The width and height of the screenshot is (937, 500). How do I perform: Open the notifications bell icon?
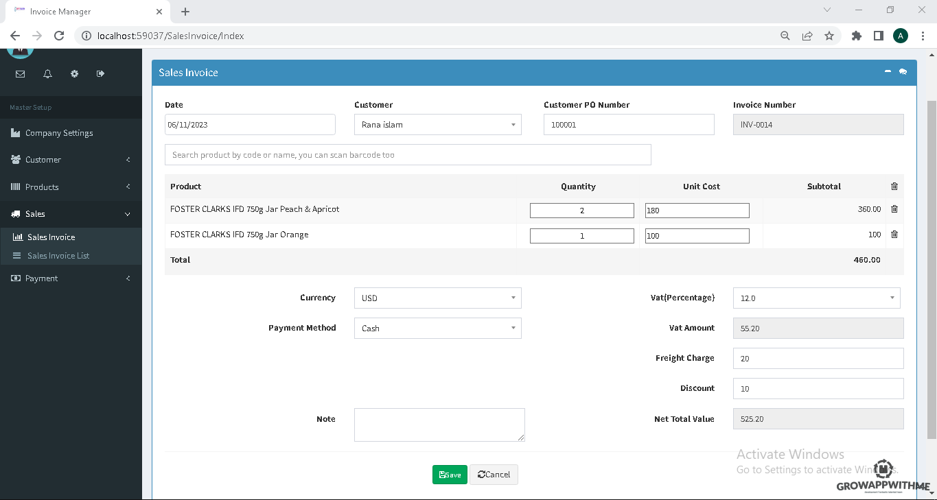tap(47, 73)
